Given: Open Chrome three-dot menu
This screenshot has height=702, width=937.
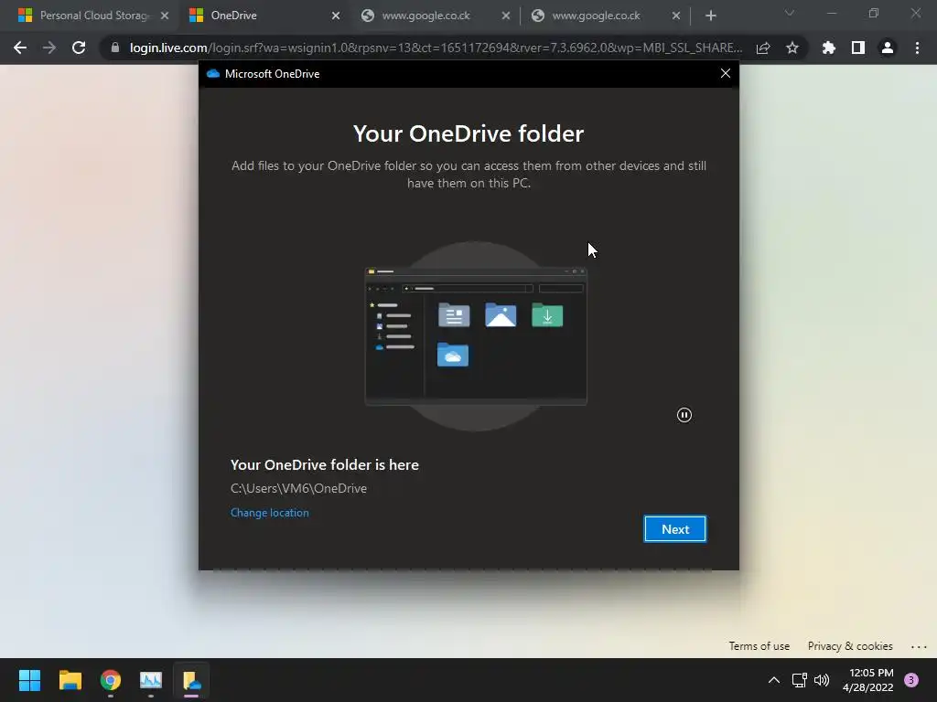Looking at the screenshot, I should click(917, 48).
